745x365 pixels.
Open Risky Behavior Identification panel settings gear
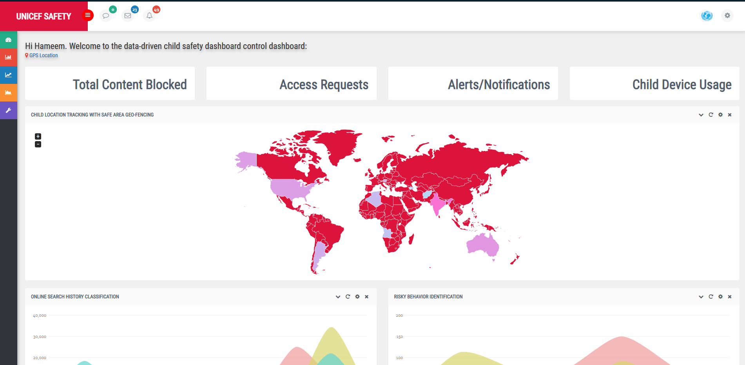[720, 297]
